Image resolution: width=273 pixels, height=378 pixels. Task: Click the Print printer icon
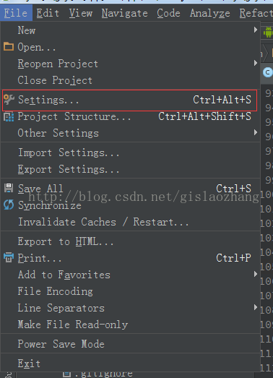(9, 257)
